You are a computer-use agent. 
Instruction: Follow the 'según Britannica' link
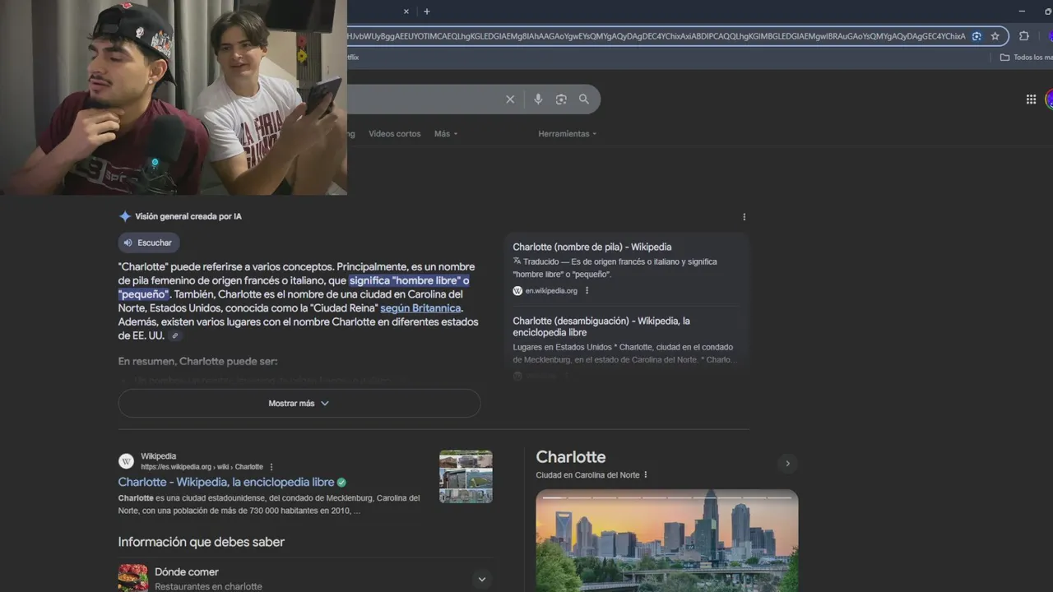[x=420, y=308]
